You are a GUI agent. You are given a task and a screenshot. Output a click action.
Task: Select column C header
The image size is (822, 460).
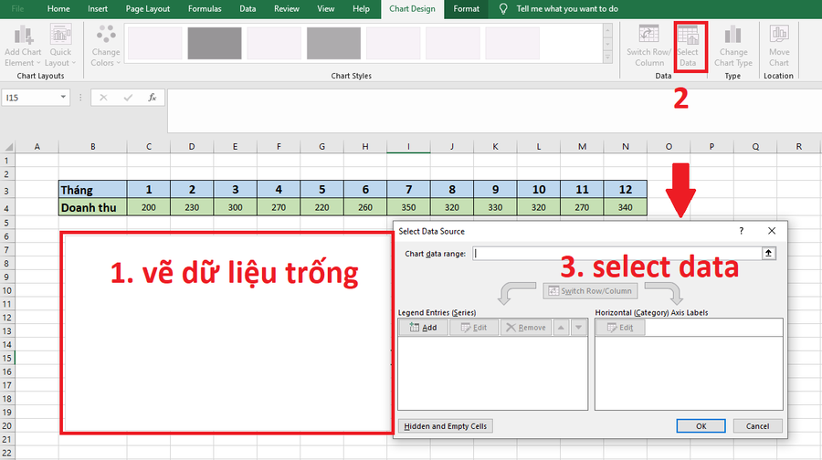[149, 147]
